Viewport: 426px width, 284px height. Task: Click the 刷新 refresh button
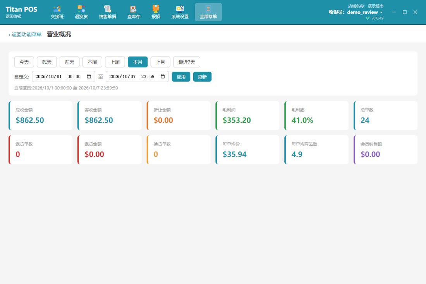pyautogui.click(x=203, y=77)
